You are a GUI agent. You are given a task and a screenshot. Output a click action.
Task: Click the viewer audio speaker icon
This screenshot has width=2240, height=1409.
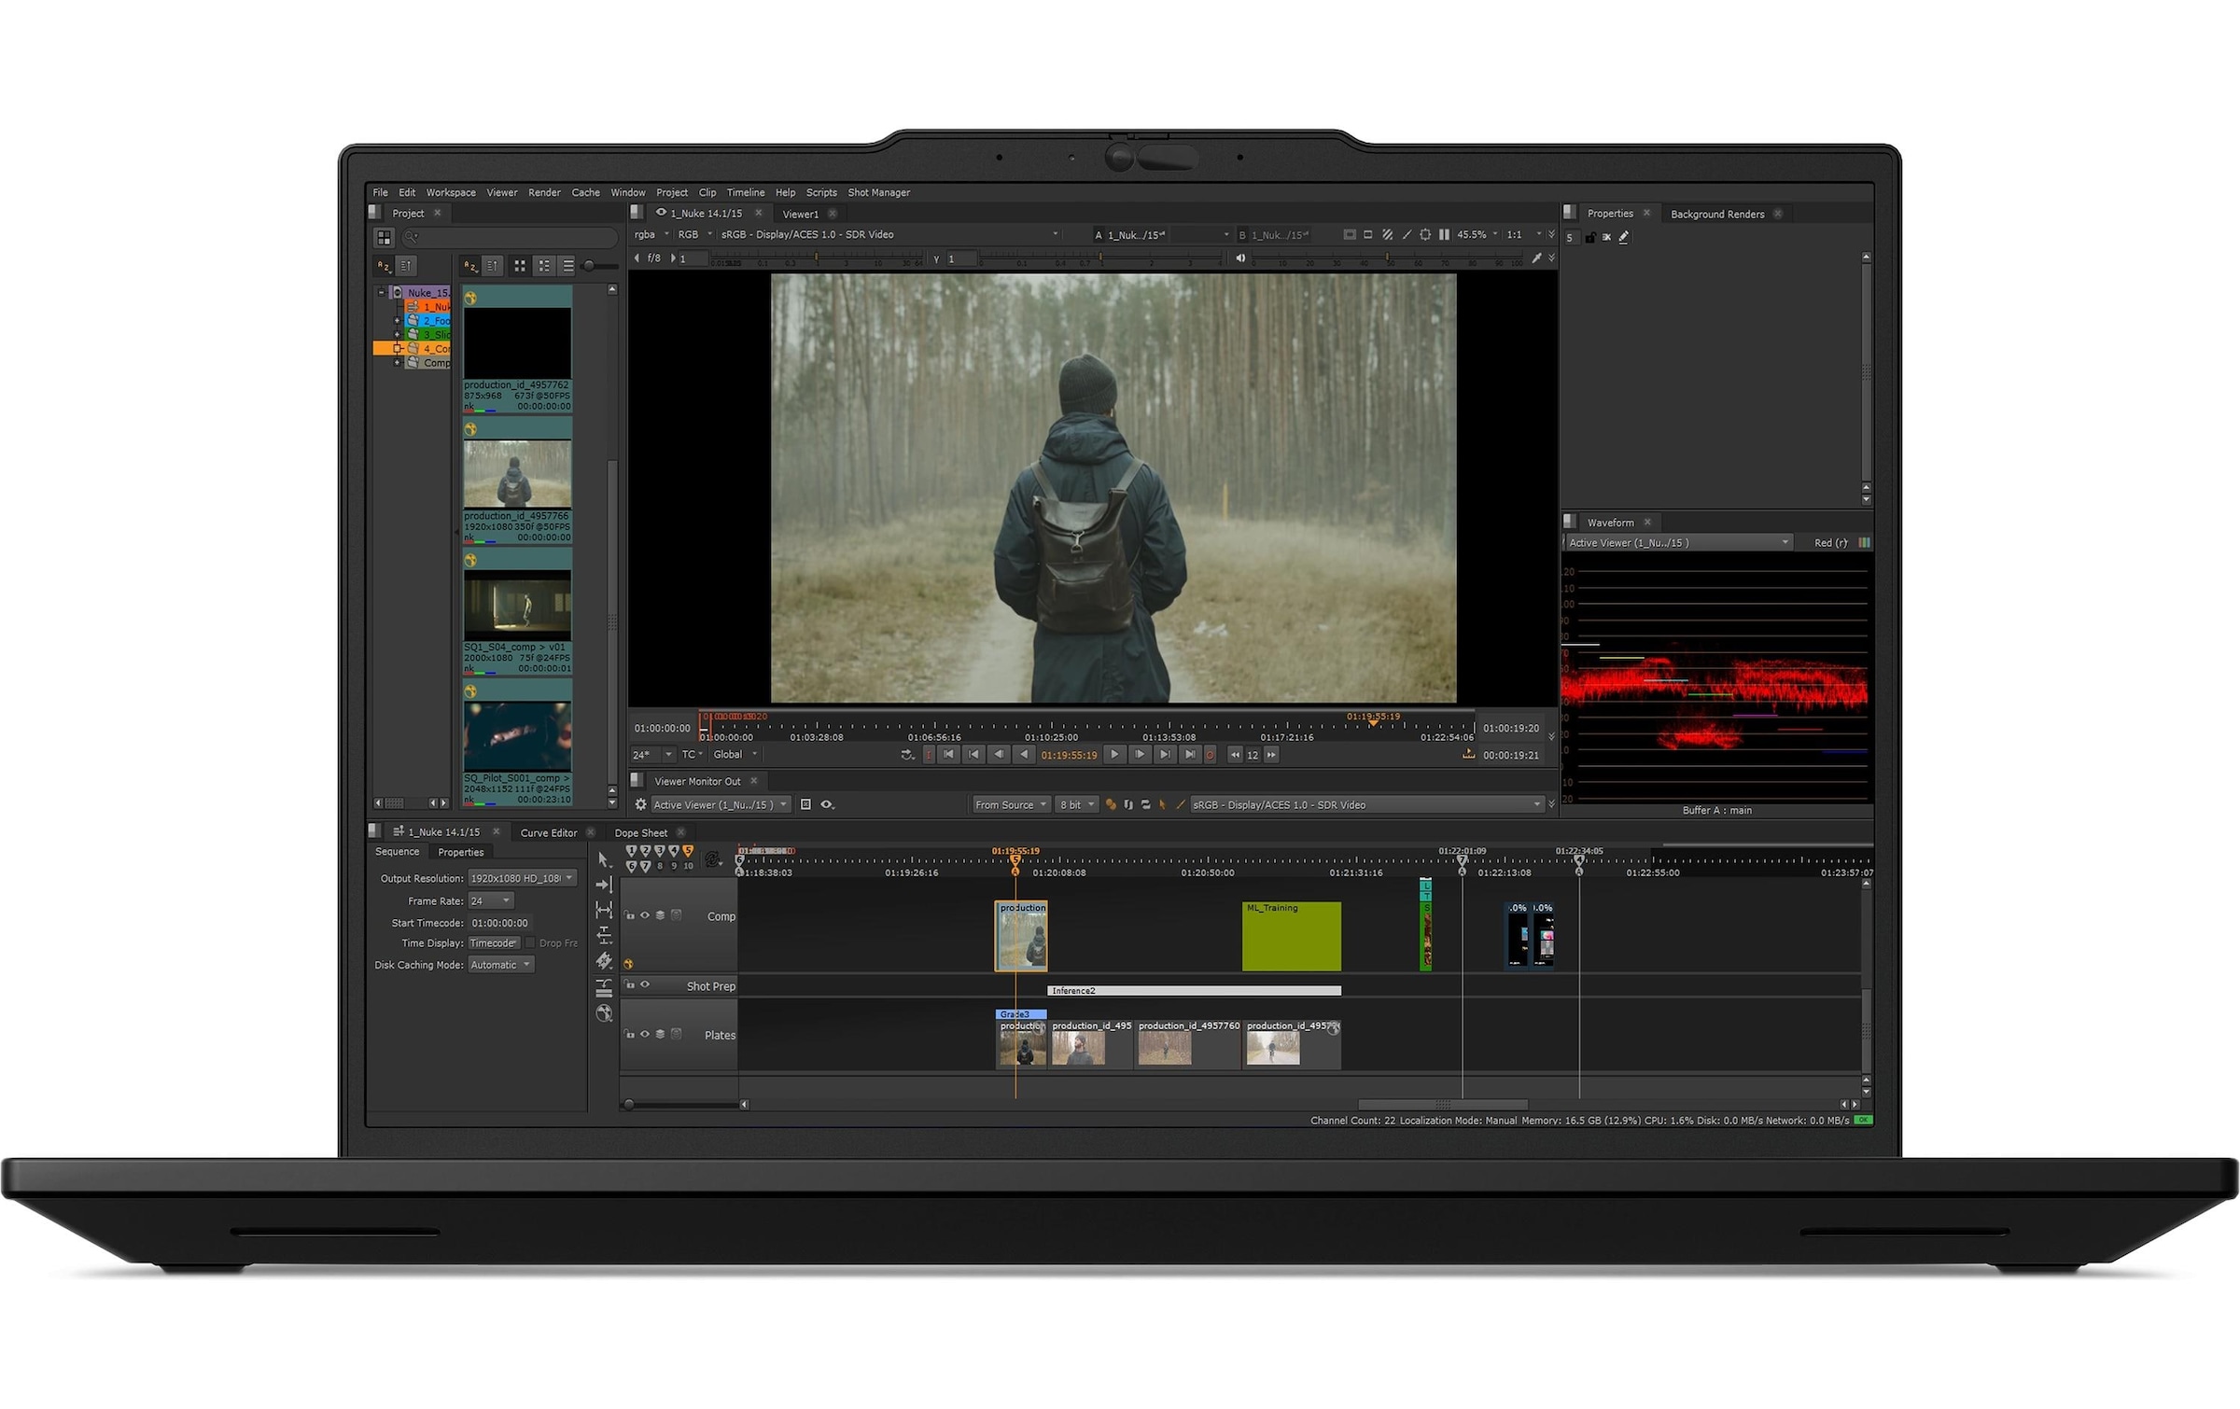click(1240, 258)
